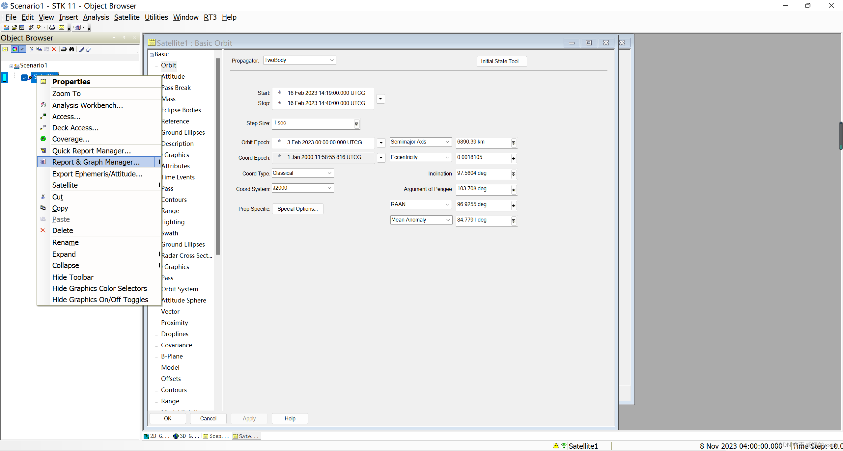Click the Collapse All icon in Object Browser
The width and height of the screenshot is (843, 451).
[89, 49]
